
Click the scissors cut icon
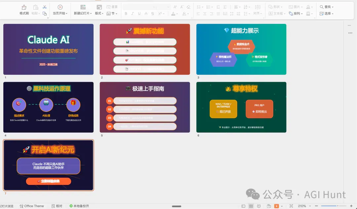click(x=45, y=7)
